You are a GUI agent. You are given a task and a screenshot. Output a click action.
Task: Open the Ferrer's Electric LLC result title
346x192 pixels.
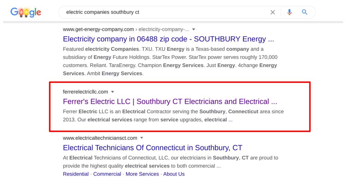(x=170, y=101)
